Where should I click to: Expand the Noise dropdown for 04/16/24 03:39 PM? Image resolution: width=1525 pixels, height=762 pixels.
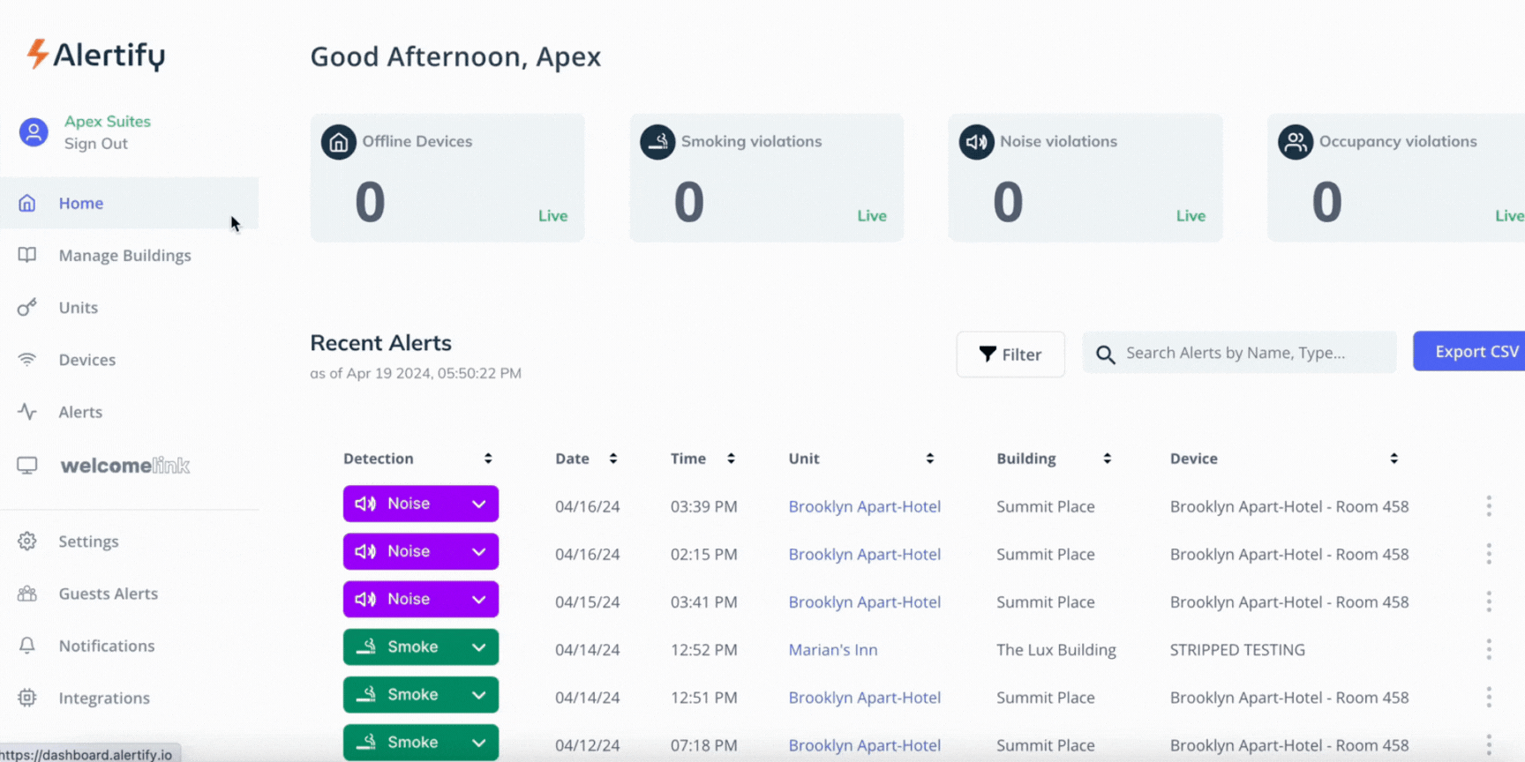(478, 504)
